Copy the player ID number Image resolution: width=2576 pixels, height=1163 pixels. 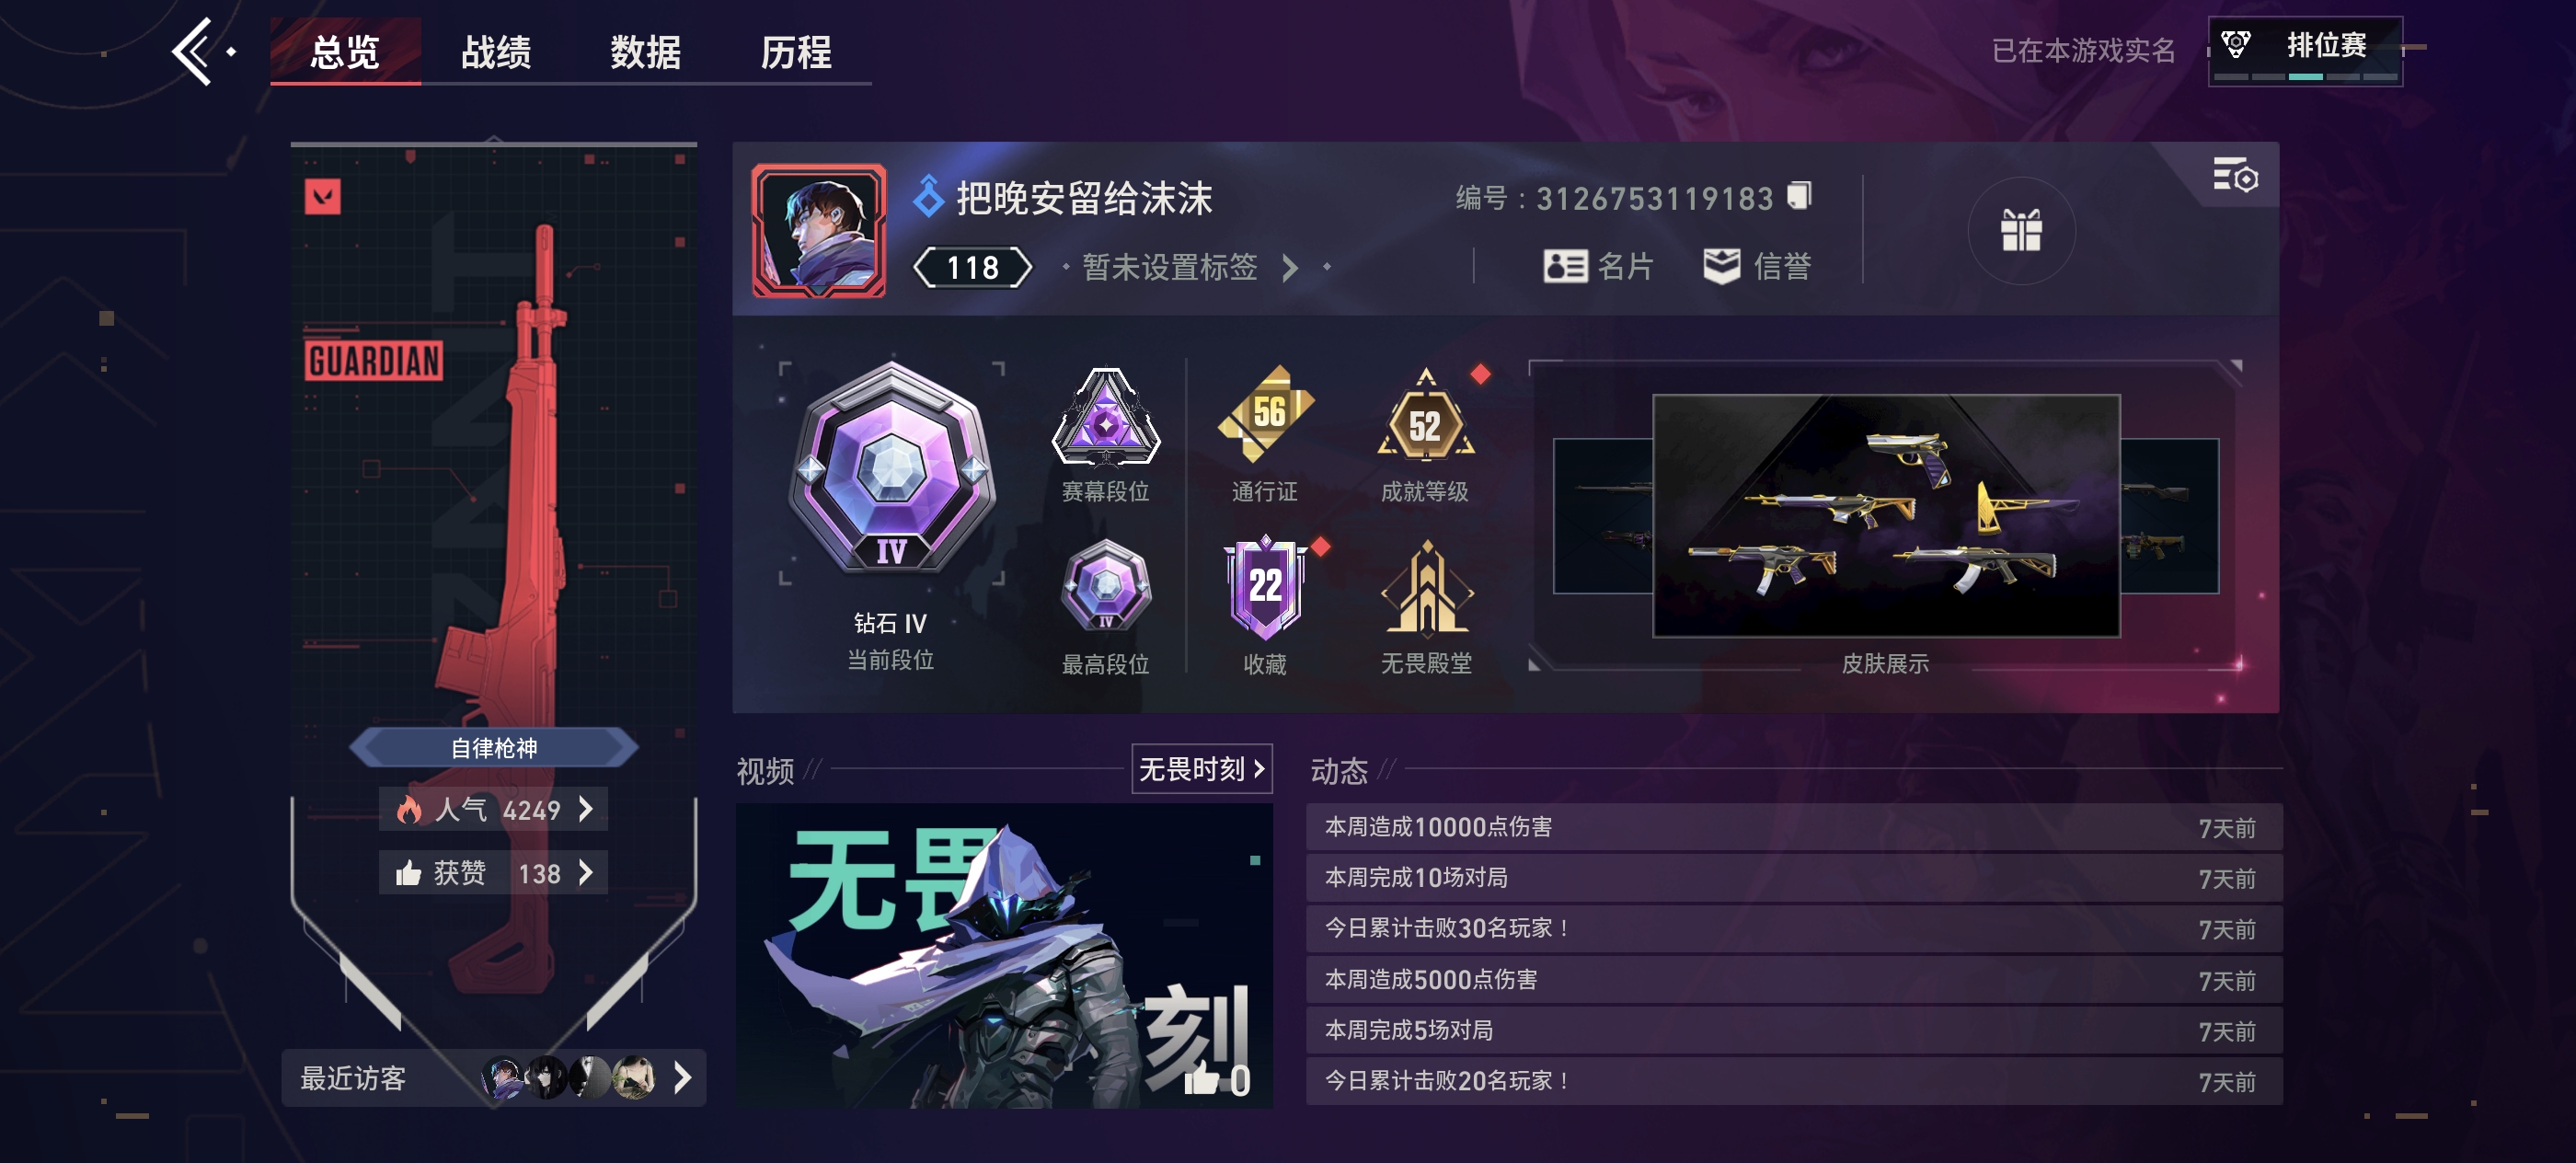click(1799, 195)
